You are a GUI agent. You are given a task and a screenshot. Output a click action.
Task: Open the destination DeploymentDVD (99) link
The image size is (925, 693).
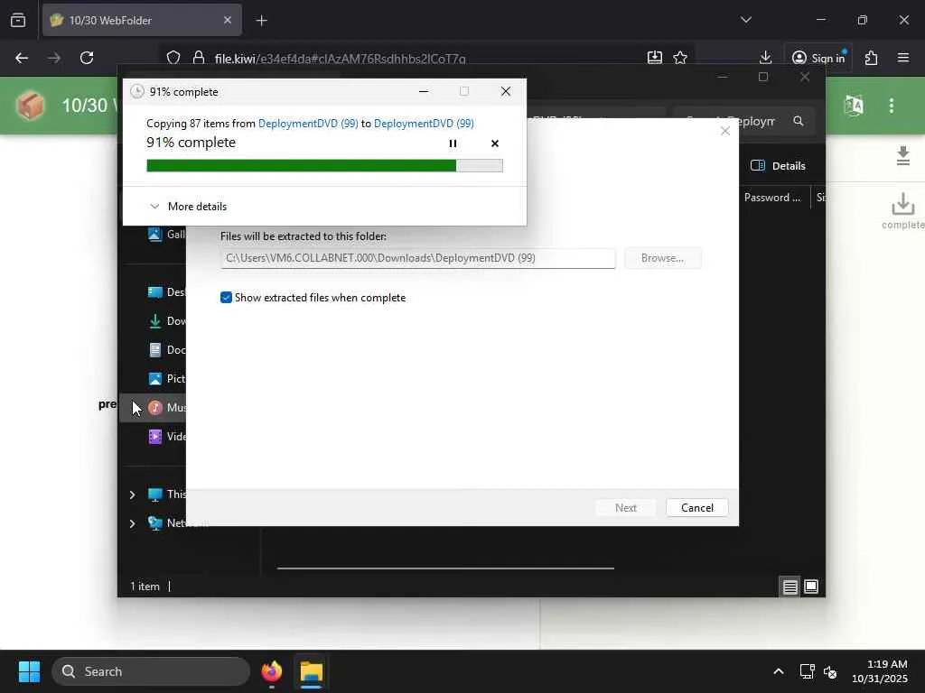coord(424,123)
